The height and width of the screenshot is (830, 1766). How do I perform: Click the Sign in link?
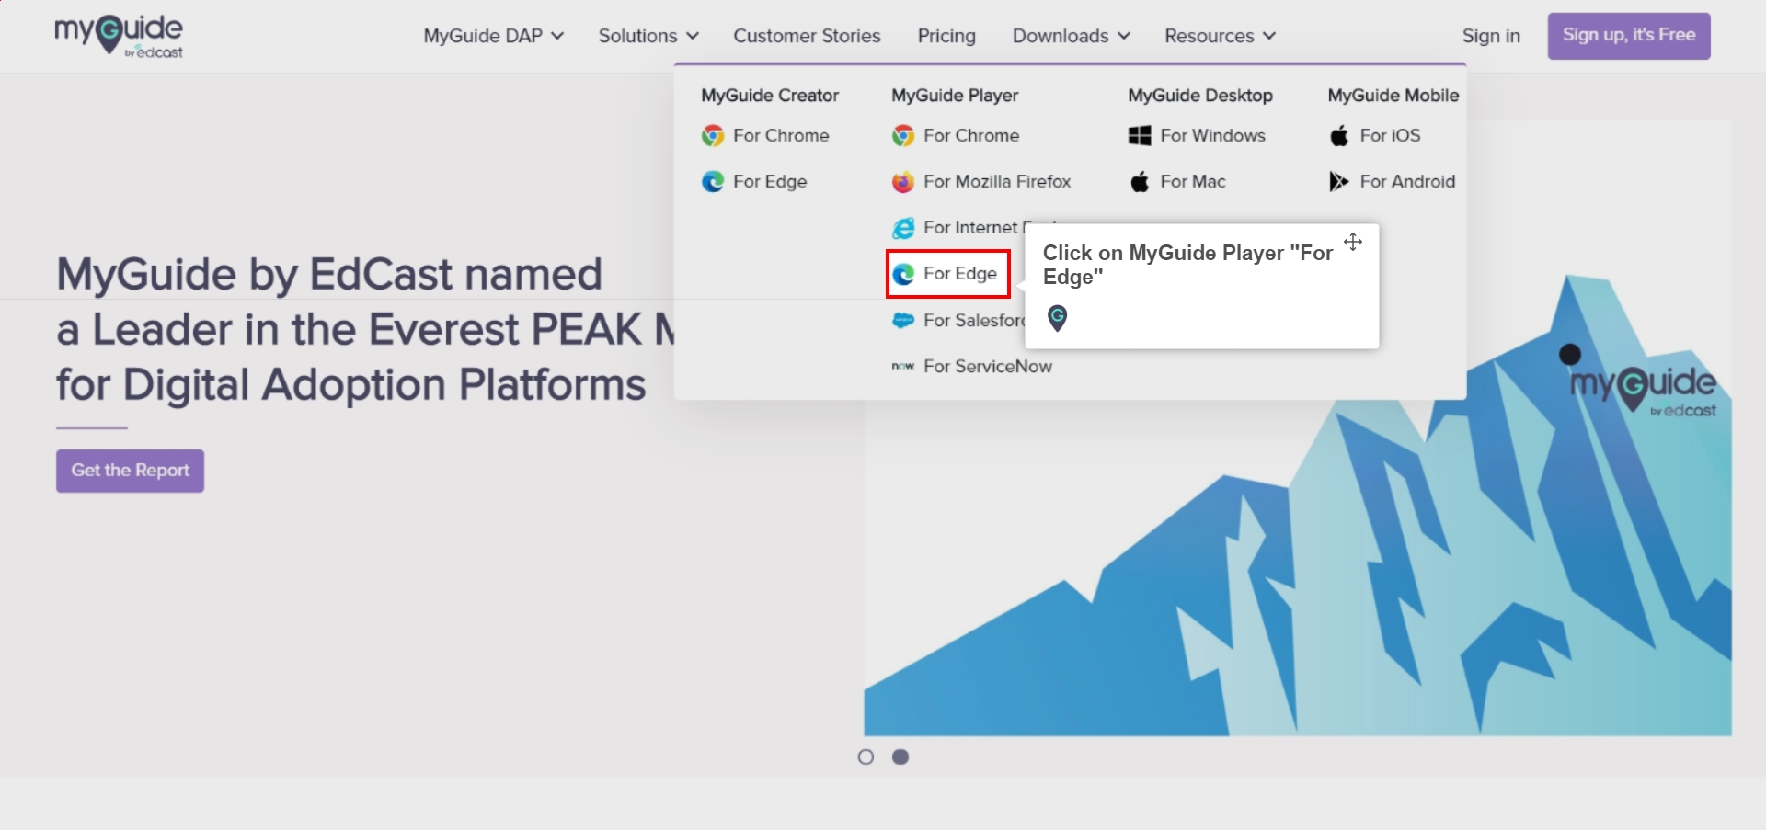pyautogui.click(x=1491, y=36)
